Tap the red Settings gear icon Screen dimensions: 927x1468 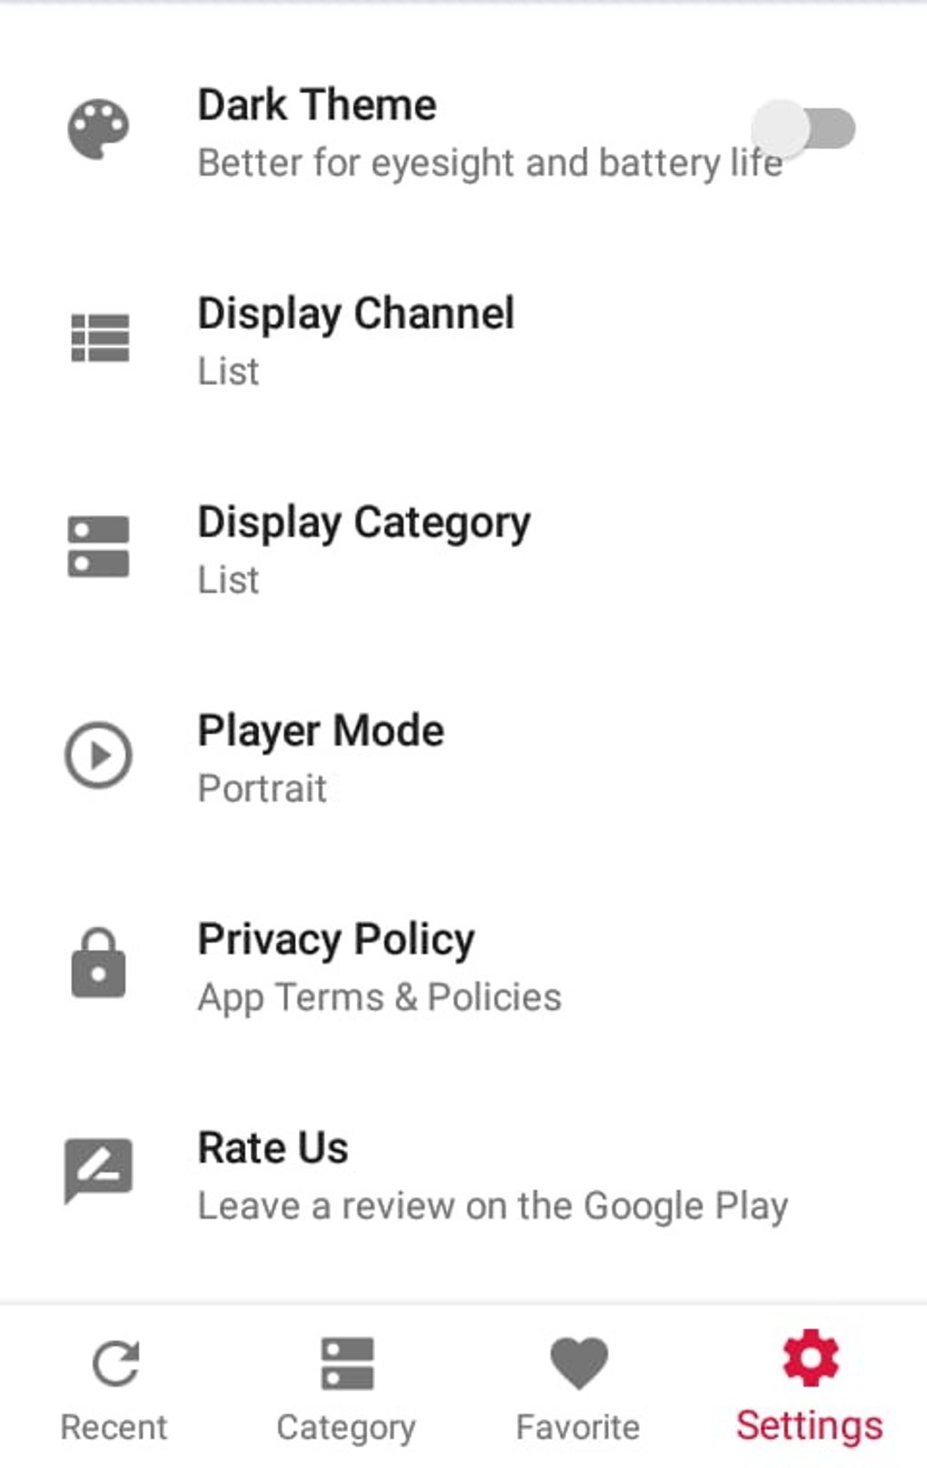(810, 1359)
